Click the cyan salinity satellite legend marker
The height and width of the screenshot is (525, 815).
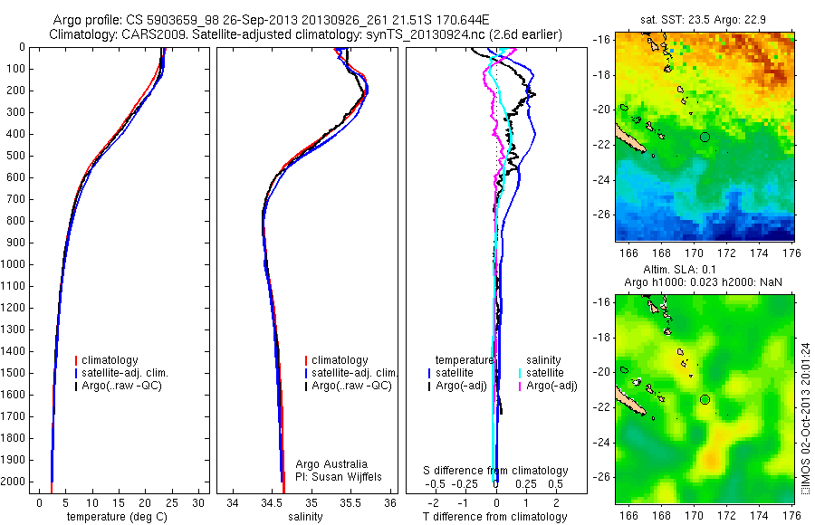tap(520, 373)
